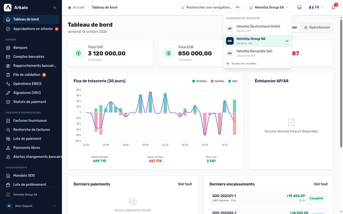This screenshot has width=343, height=214.
Task: Click the Alertes changements bancaires warning icon
Action: point(8,157)
